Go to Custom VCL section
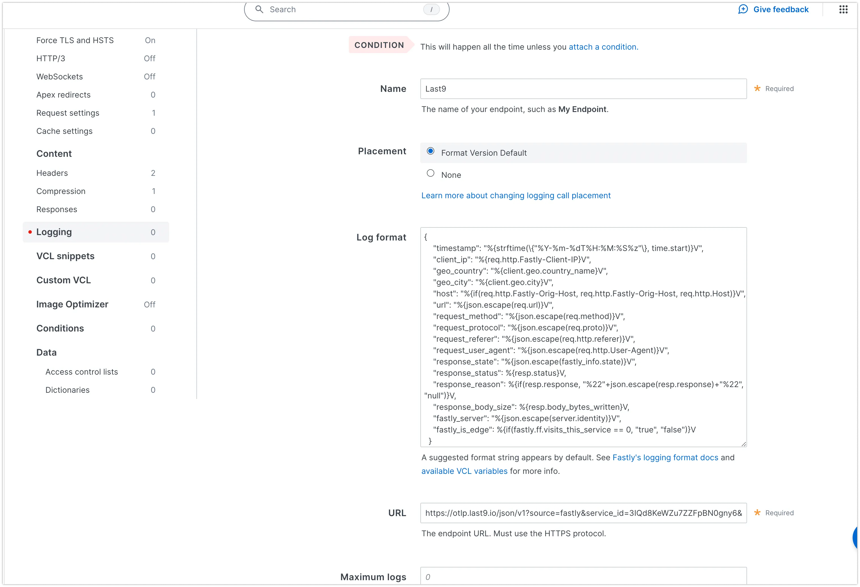The height and width of the screenshot is (587, 860). point(64,280)
